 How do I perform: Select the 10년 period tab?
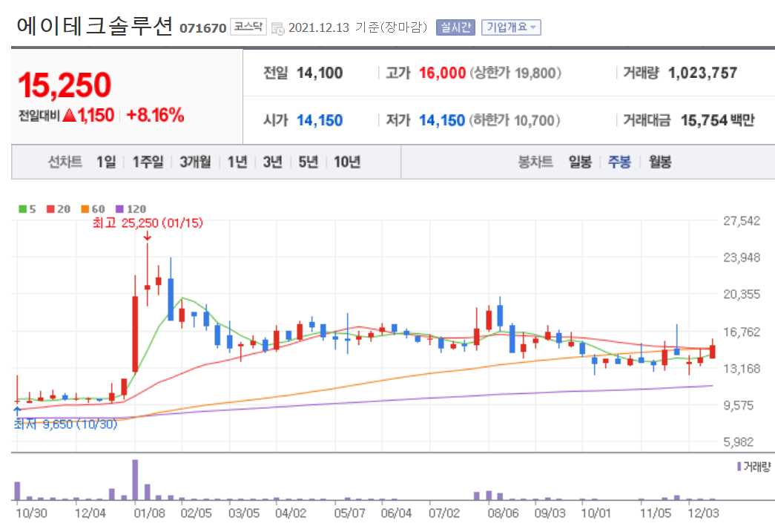click(x=346, y=161)
